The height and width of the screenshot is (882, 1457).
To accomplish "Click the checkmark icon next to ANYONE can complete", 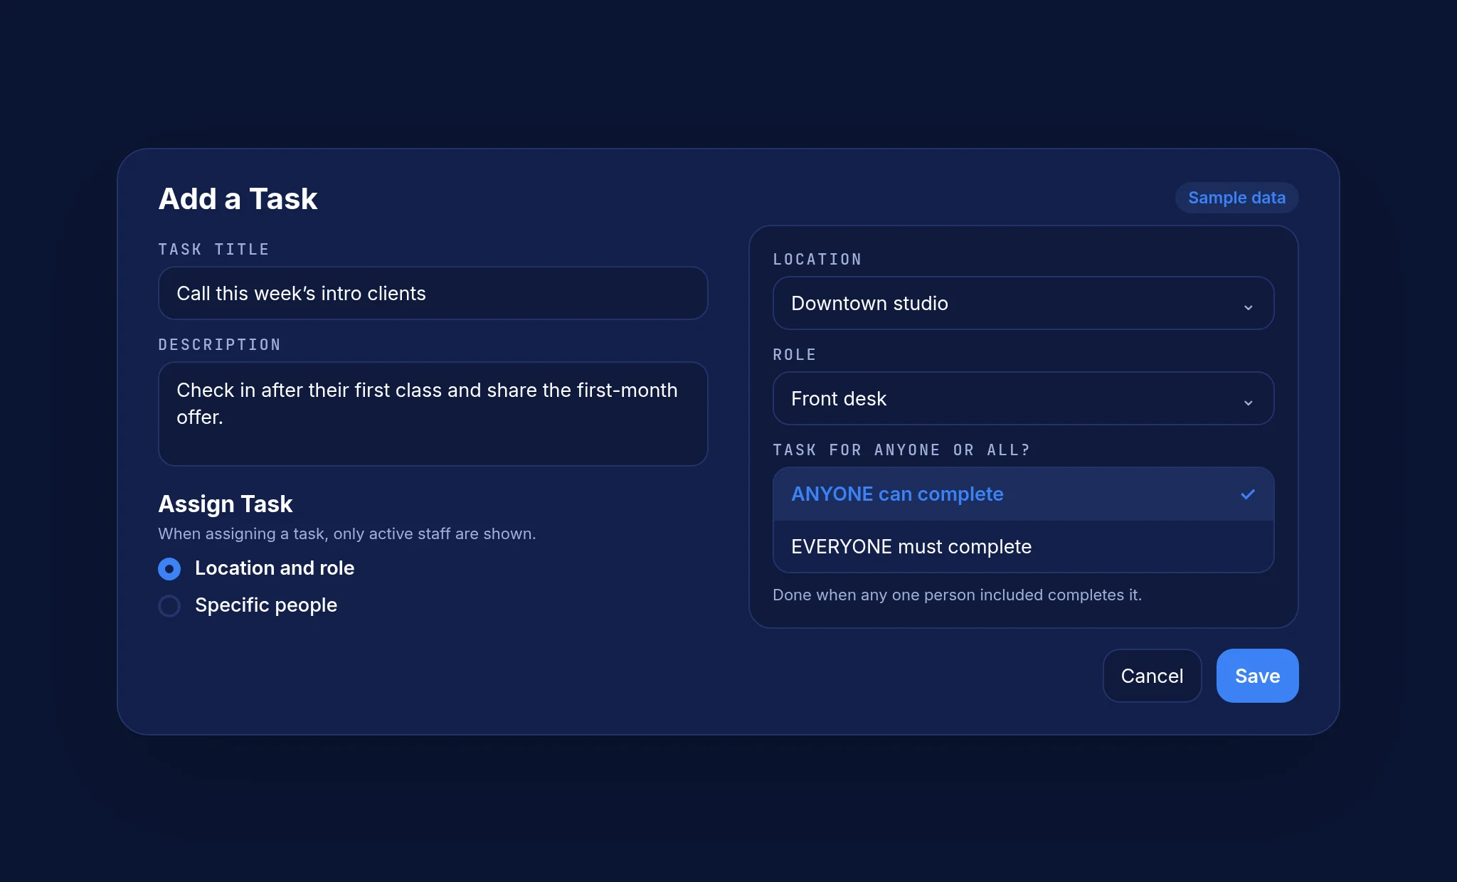I will [x=1248, y=494].
